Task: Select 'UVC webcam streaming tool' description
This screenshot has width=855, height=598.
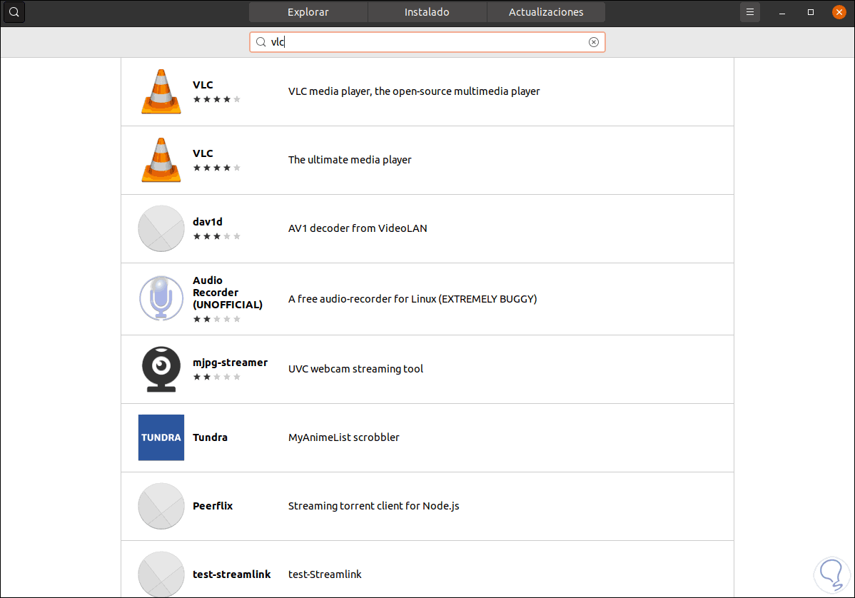Action: tap(355, 369)
